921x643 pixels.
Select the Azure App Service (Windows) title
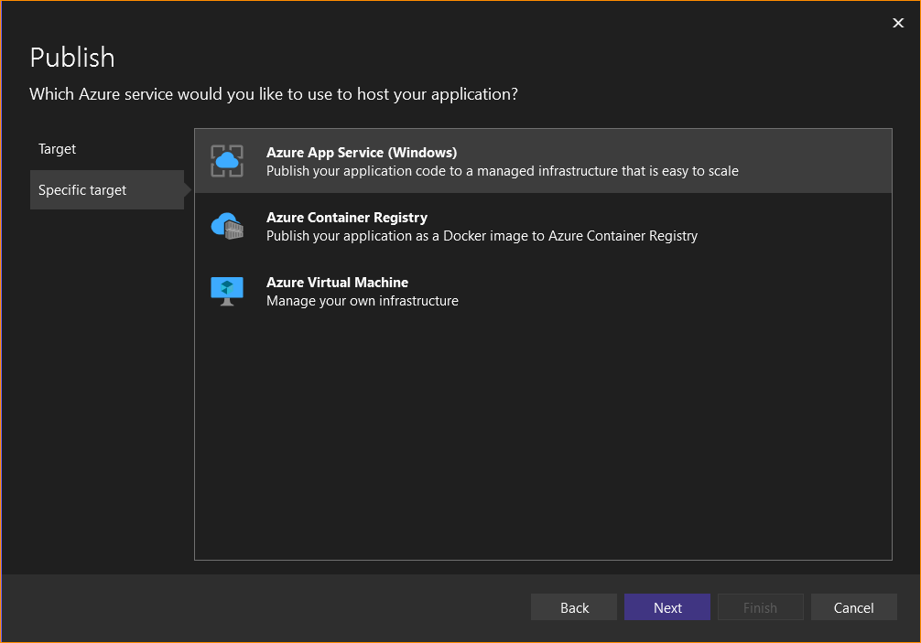(x=361, y=153)
